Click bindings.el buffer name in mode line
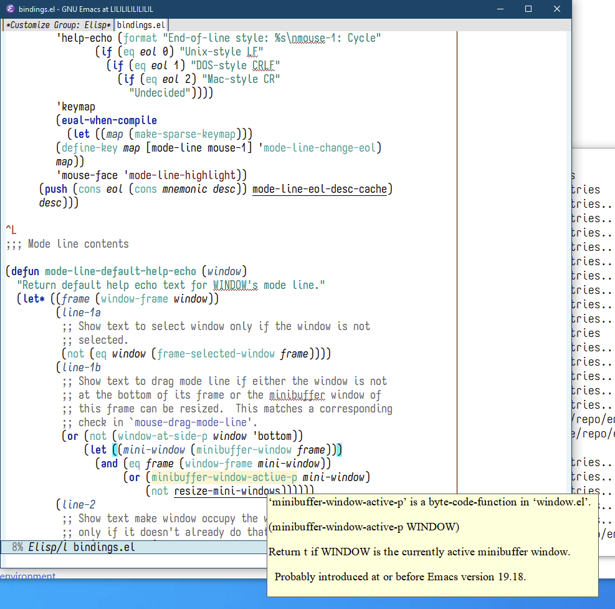615x609 pixels. 103,547
